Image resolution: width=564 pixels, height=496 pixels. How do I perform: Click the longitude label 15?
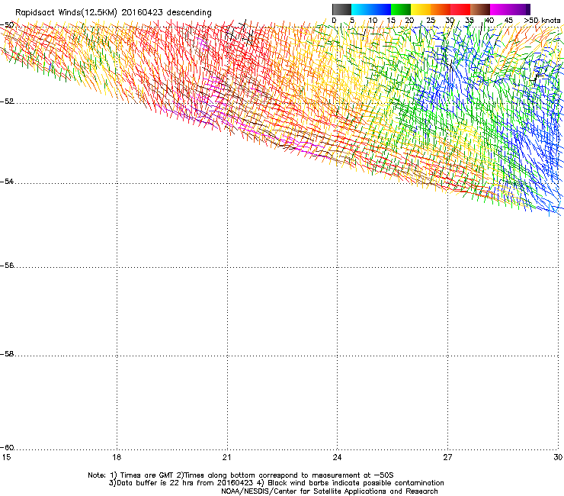(6, 457)
